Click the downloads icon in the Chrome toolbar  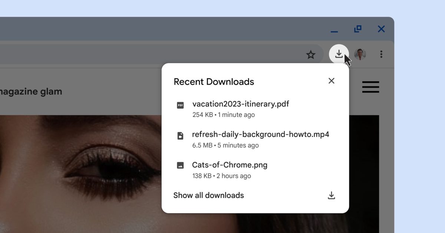click(x=339, y=54)
